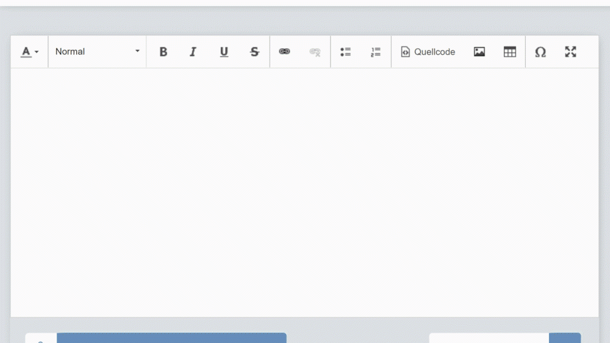Image resolution: width=610 pixels, height=343 pixels.
Task: Insert a bulleted list
Action: (x=345, y=52)
